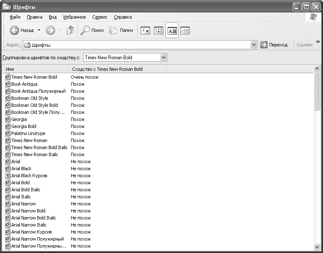The image size is (323, 253).
Task: Click the Arial Narrow Курсив name
Action: (x=31, y=232)
